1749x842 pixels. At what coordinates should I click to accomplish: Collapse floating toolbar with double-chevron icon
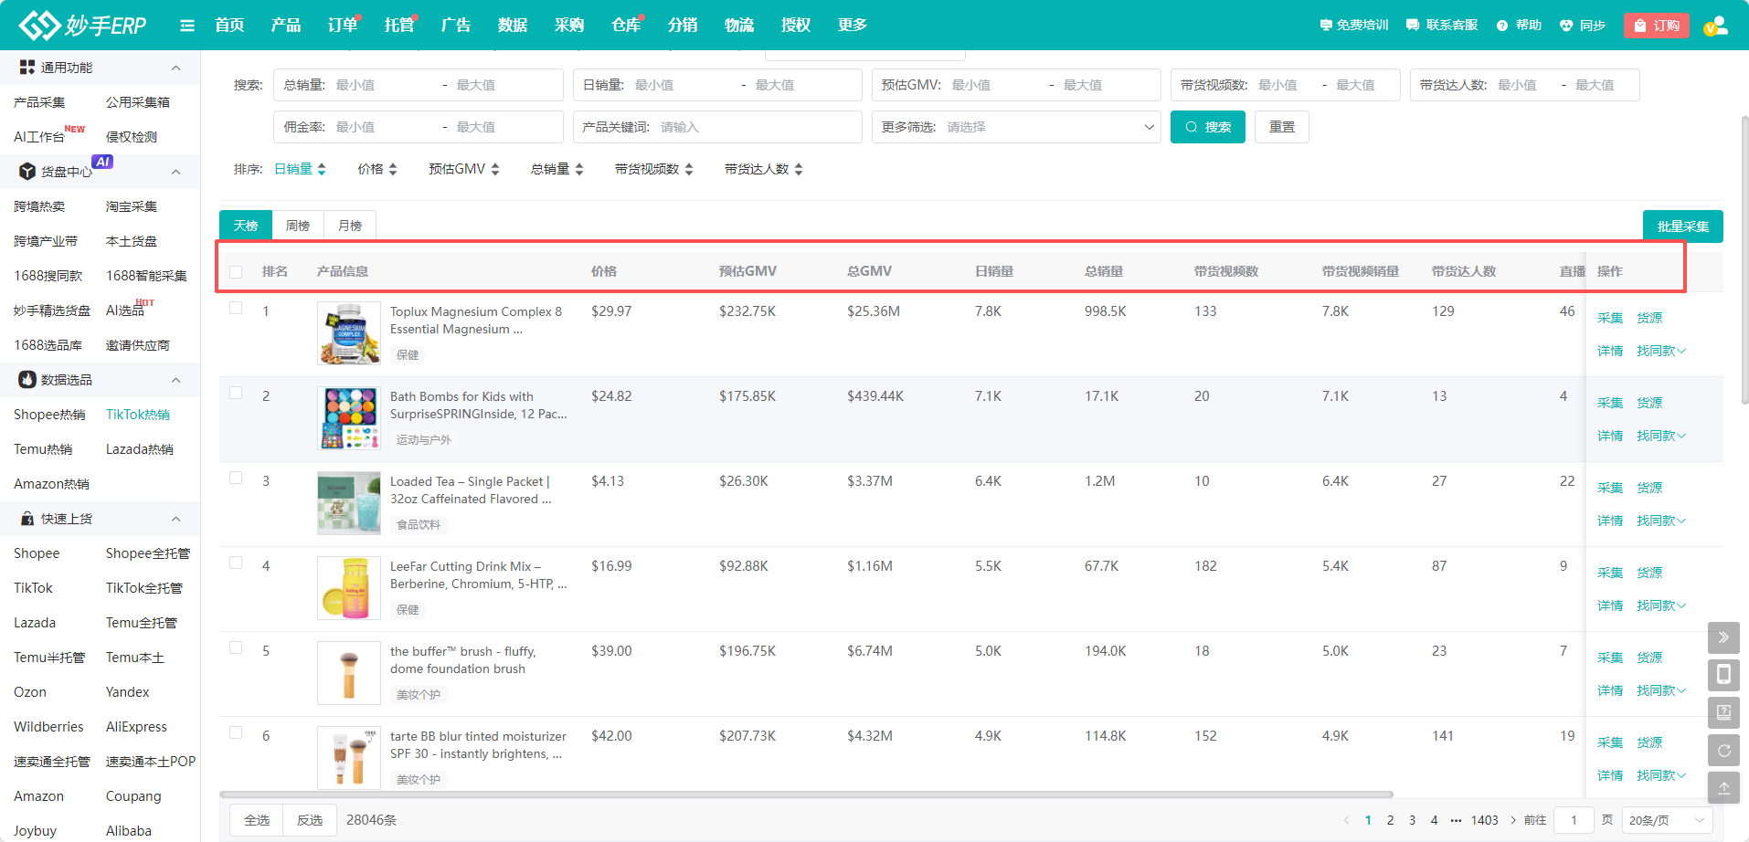[x=1723, y=637]
